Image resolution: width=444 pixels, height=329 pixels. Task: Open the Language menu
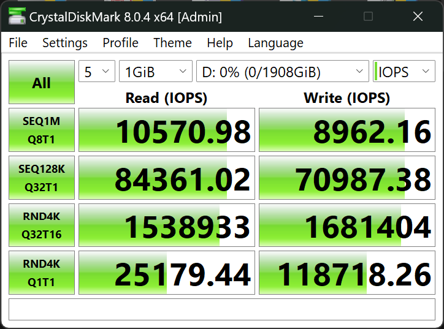(x=275, y=43)
